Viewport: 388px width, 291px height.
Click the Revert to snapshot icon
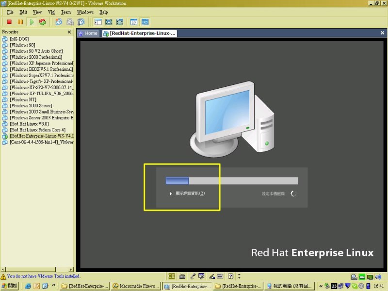coord(70,22)
